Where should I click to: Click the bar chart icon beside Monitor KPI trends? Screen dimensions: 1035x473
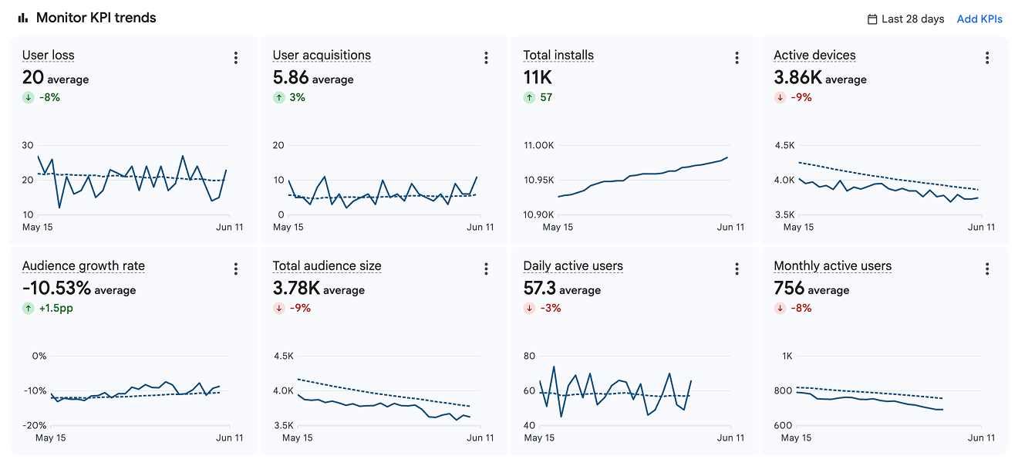coord(23,18)
